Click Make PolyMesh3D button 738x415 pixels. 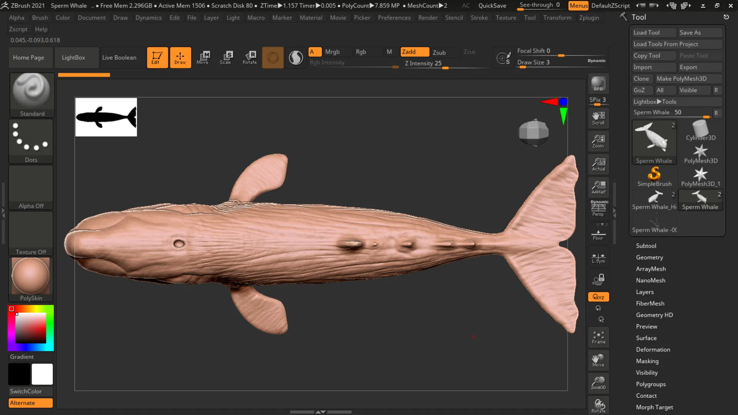[688, 79]
